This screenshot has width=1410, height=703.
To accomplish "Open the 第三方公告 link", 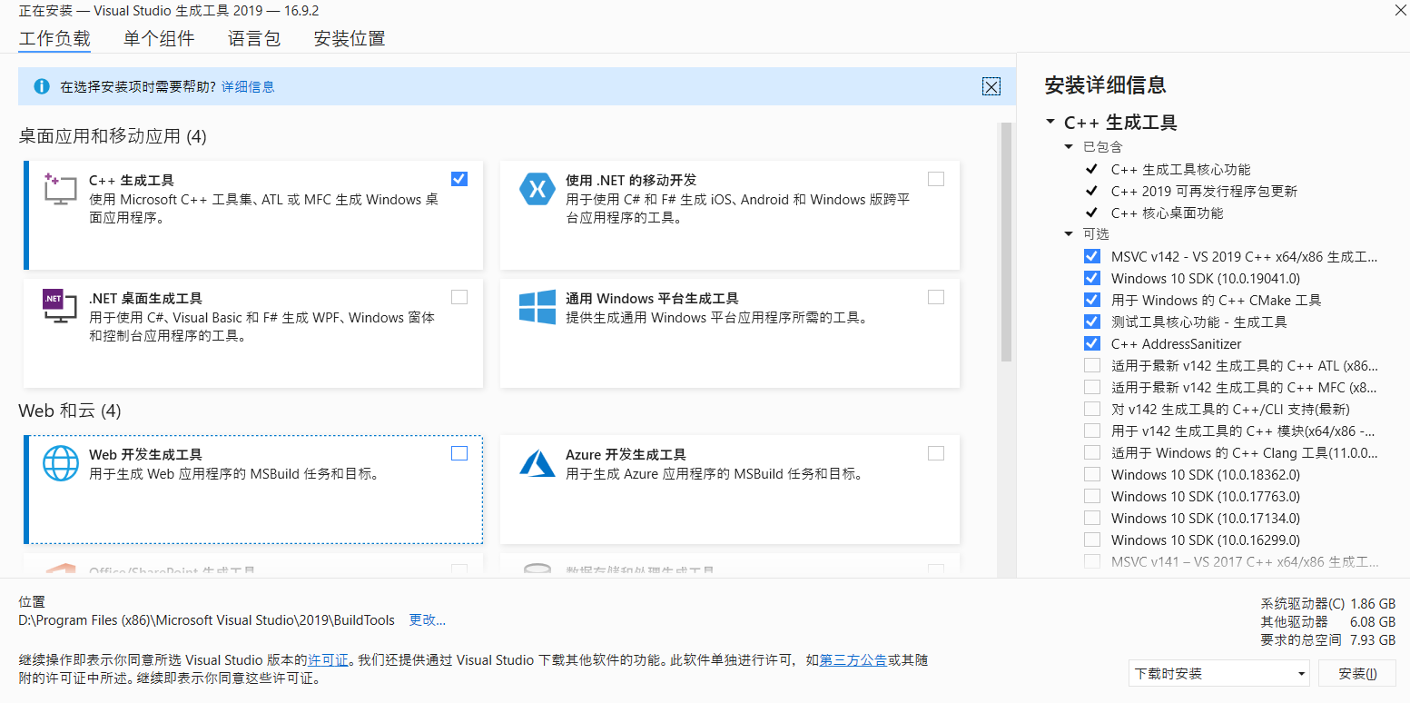I will click(853, 661).
